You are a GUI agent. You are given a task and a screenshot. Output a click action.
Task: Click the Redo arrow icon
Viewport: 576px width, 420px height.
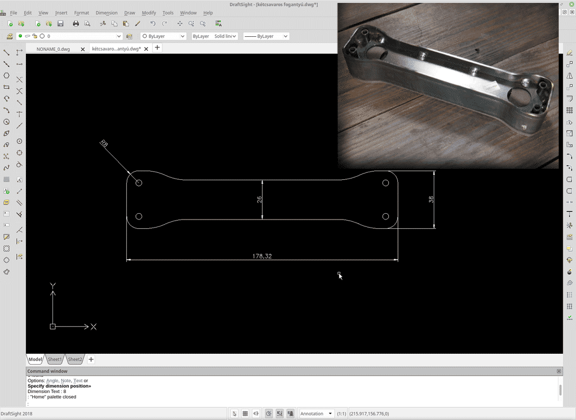coord(164,24)
